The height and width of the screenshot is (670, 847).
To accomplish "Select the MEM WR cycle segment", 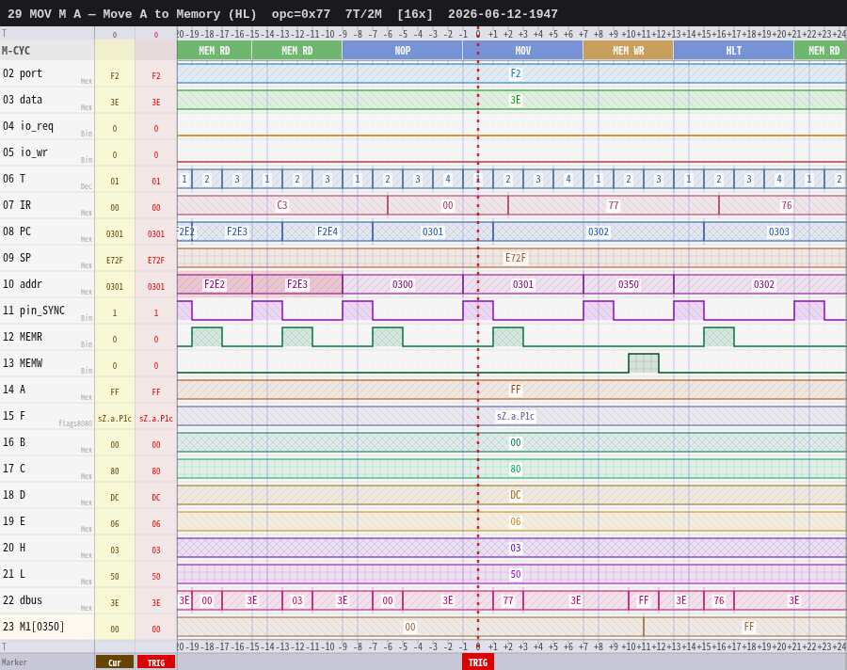I will (629, 51).
